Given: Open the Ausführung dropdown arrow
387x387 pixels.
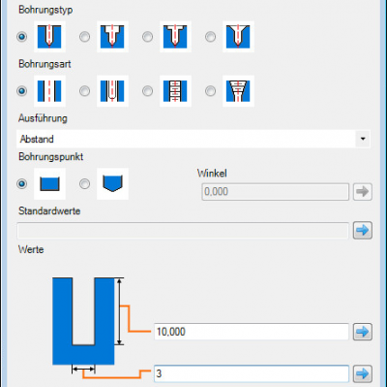Looking at the screenshot, I should (363, 139).
